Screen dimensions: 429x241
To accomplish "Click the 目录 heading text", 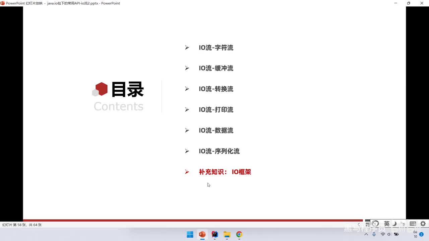I will click(x=127, y=89).
